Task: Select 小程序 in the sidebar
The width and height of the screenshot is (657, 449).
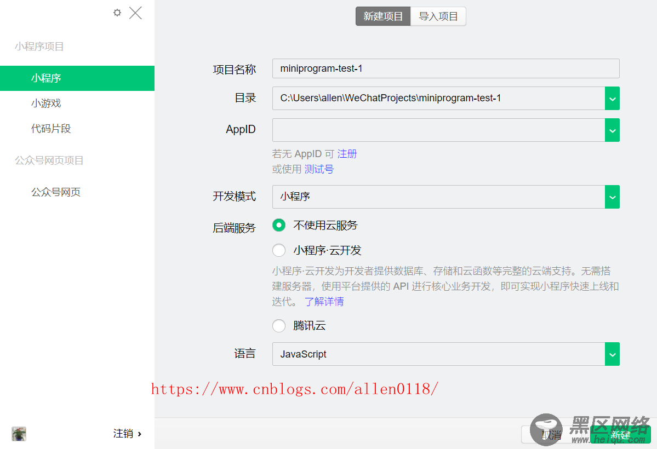Action: pos(77,78)
